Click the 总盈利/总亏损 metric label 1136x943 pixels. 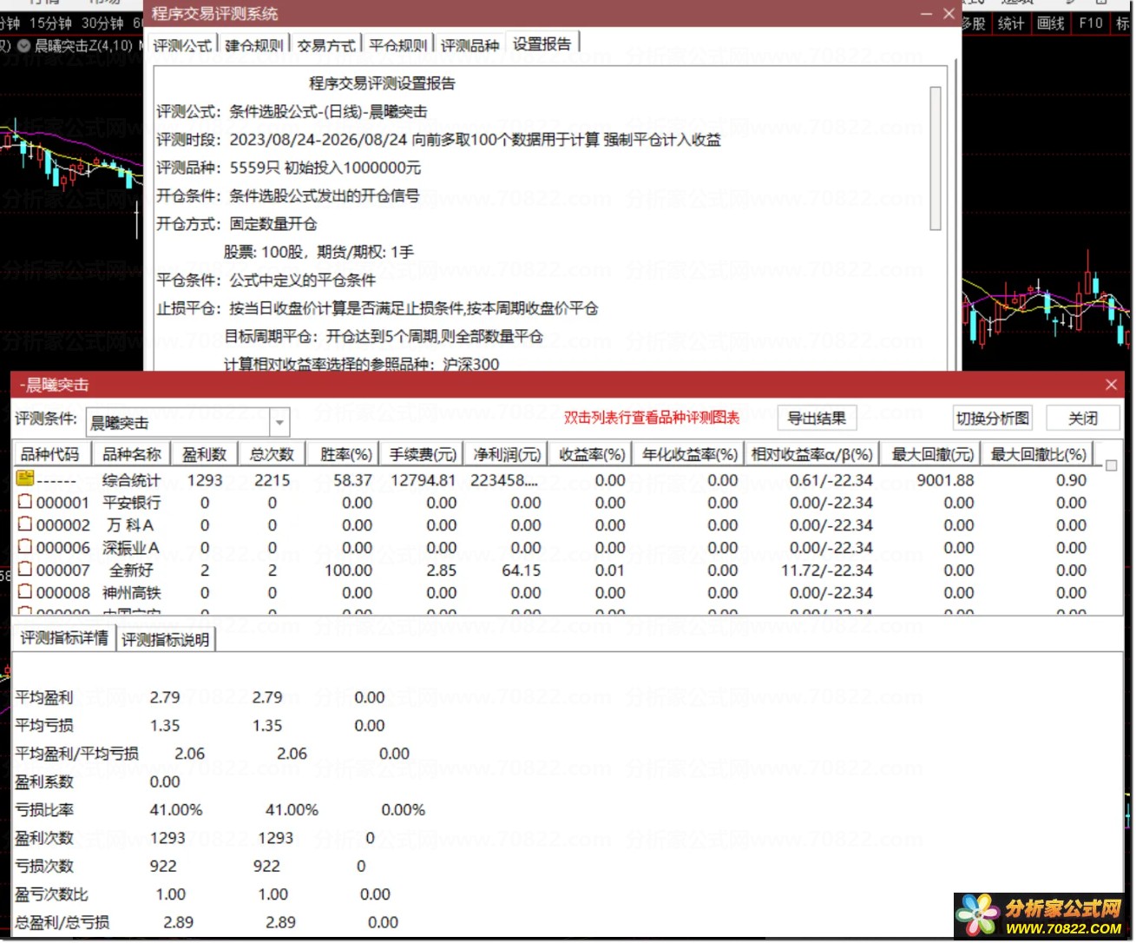(62, 922)
